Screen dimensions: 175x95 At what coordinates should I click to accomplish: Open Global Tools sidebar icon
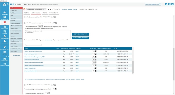[5, 27]
